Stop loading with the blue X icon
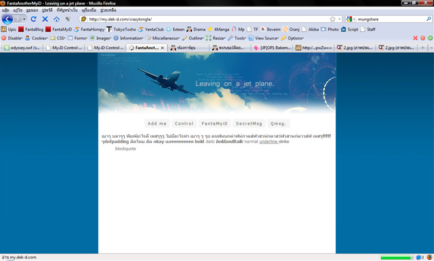The width and height of the screenshot is (434, 261). (45, 19)
